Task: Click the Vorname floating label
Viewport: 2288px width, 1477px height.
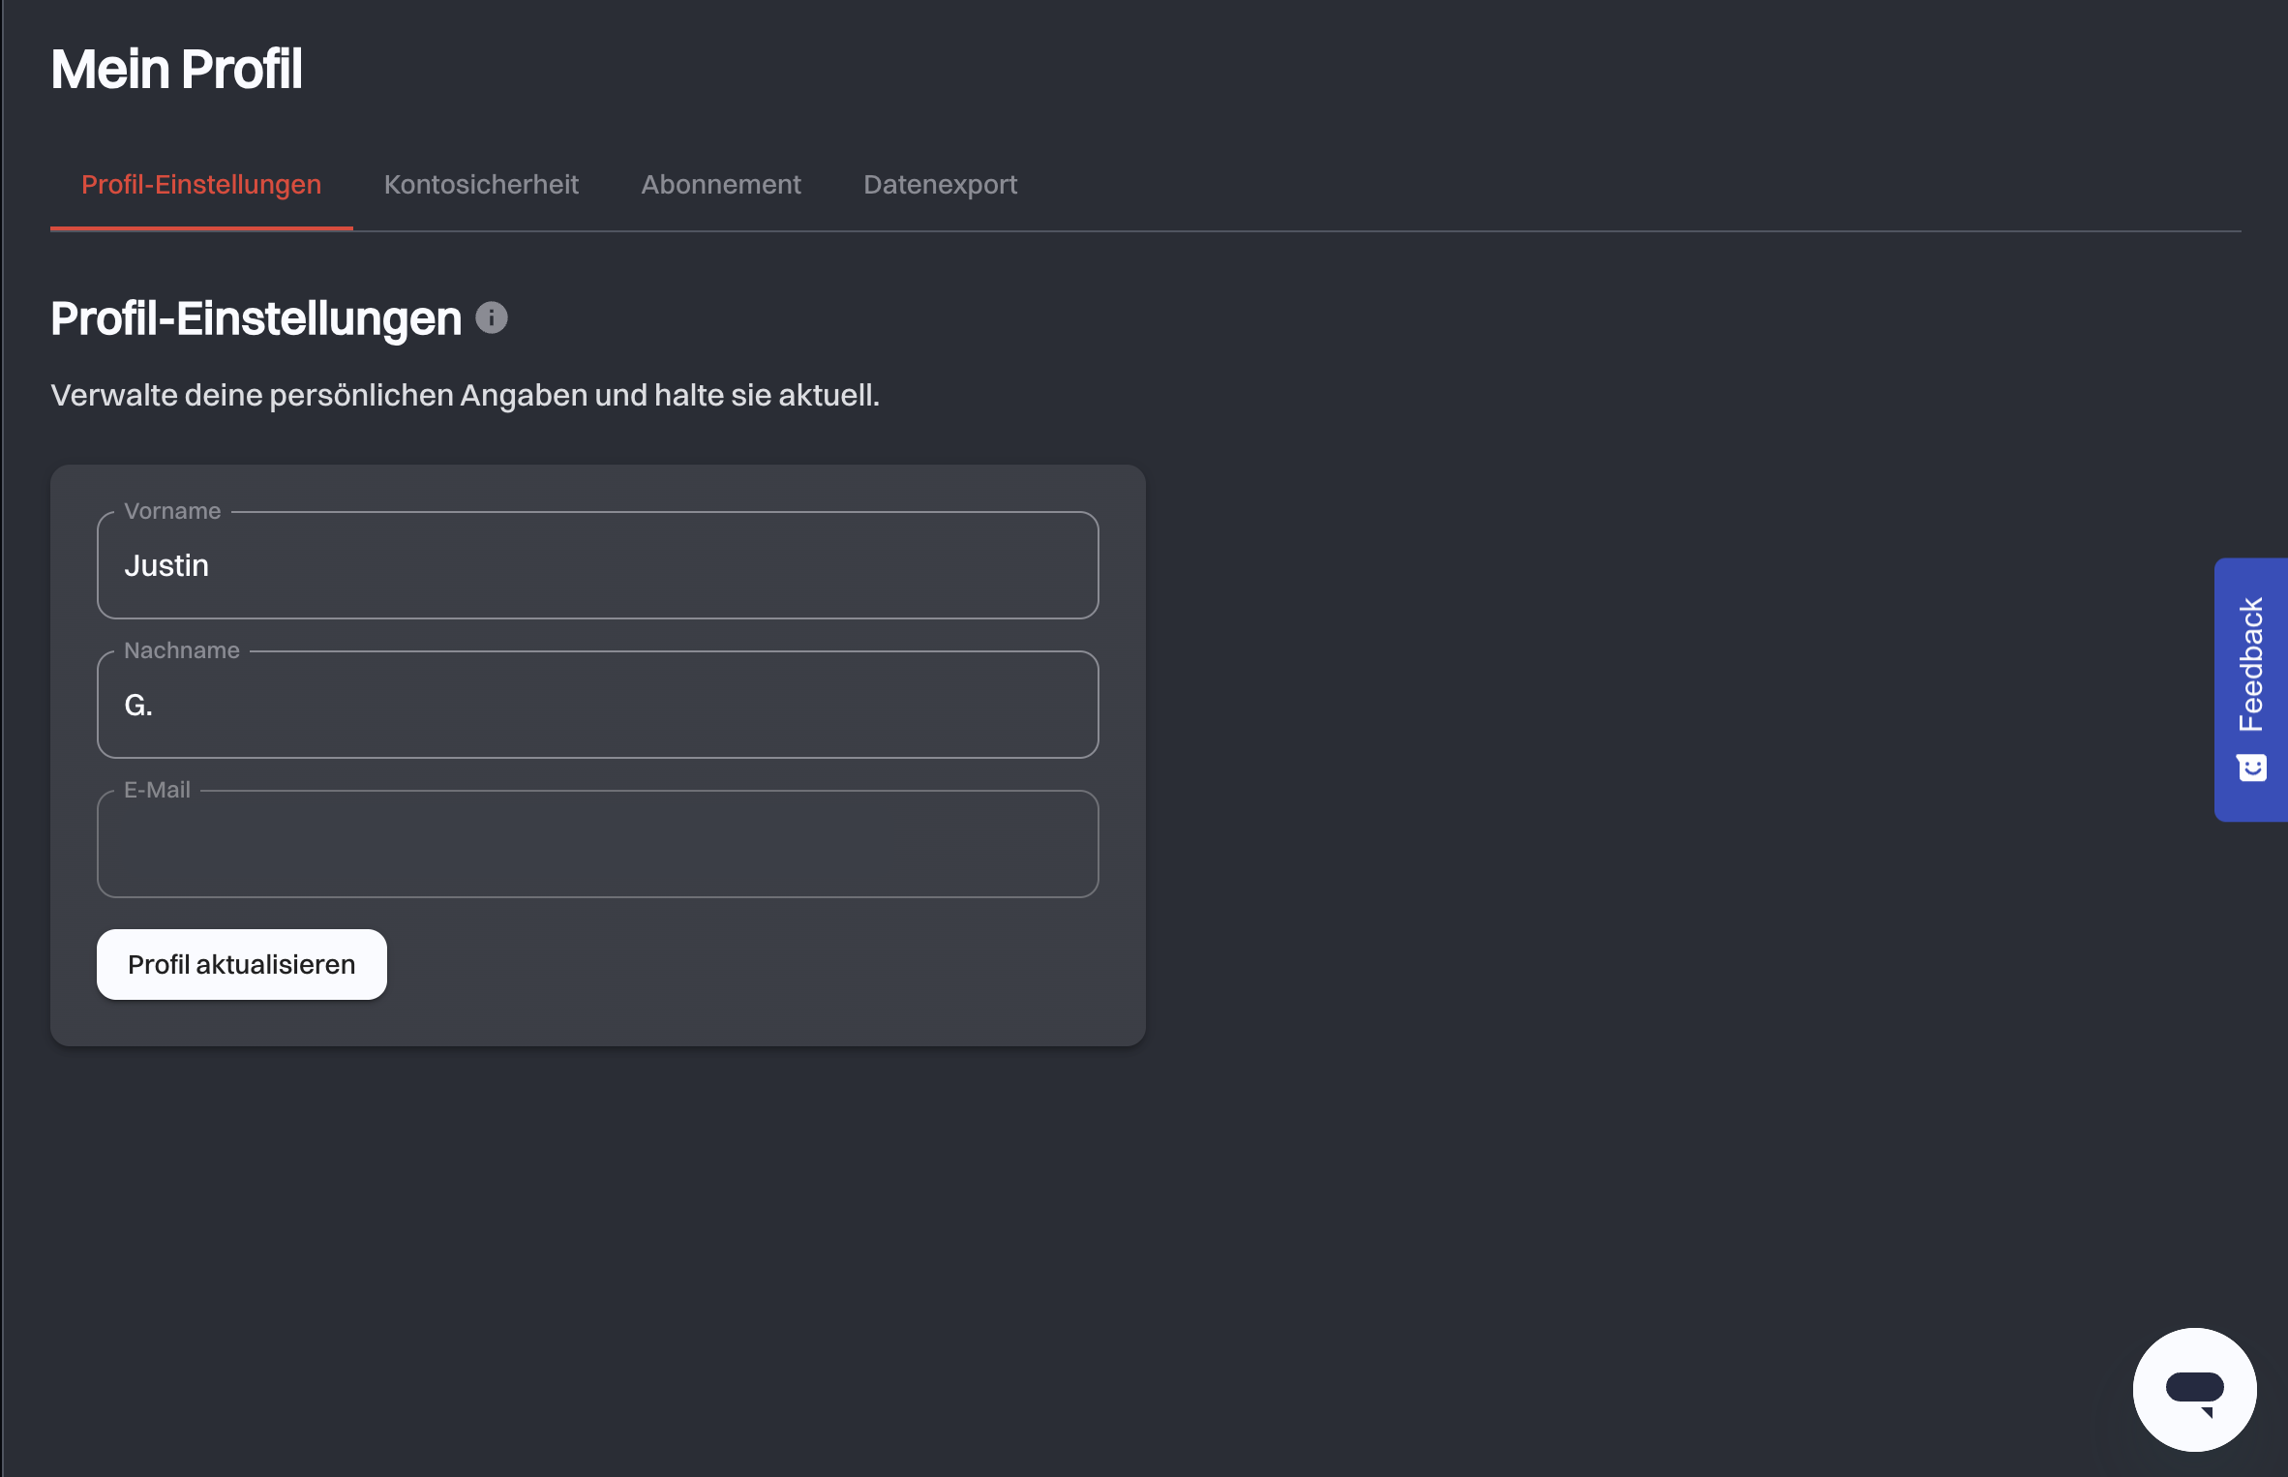Action: point(172,511)
